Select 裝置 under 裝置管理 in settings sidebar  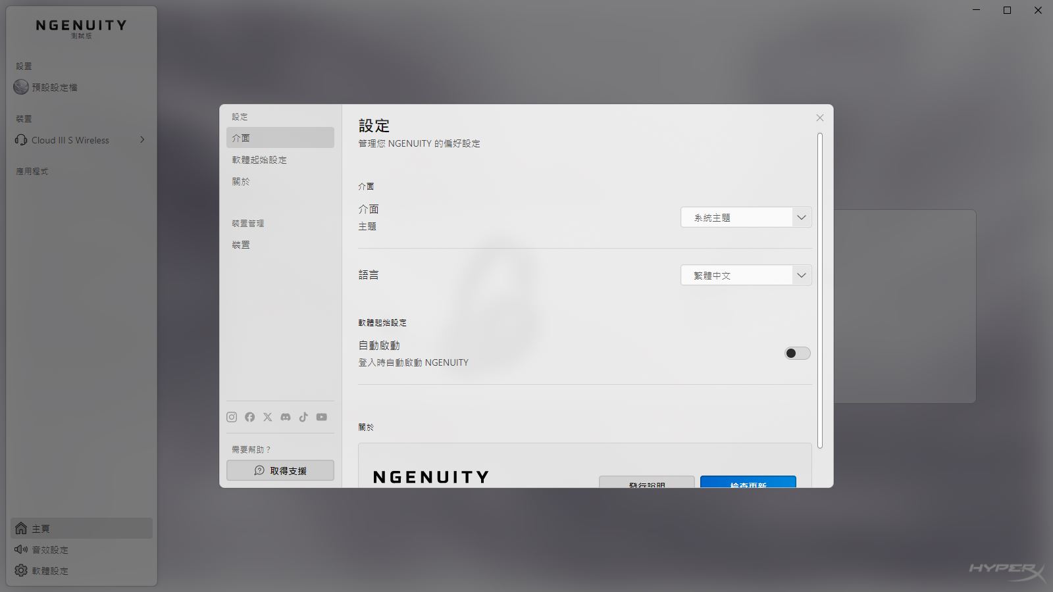280,245
